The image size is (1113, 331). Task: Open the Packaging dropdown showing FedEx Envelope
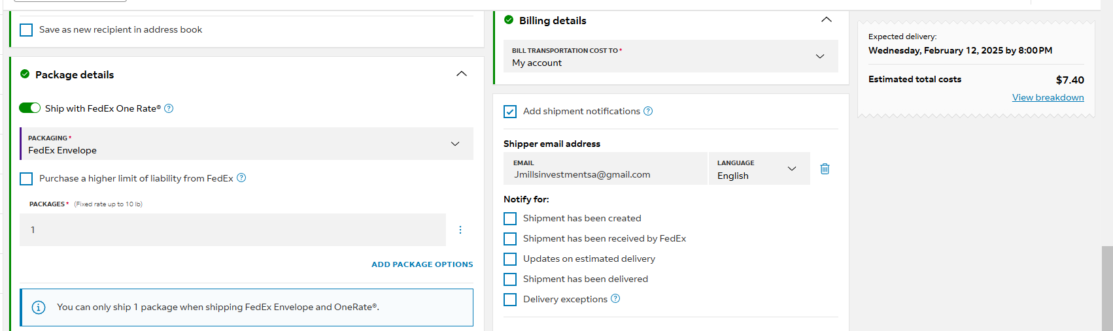247,144
